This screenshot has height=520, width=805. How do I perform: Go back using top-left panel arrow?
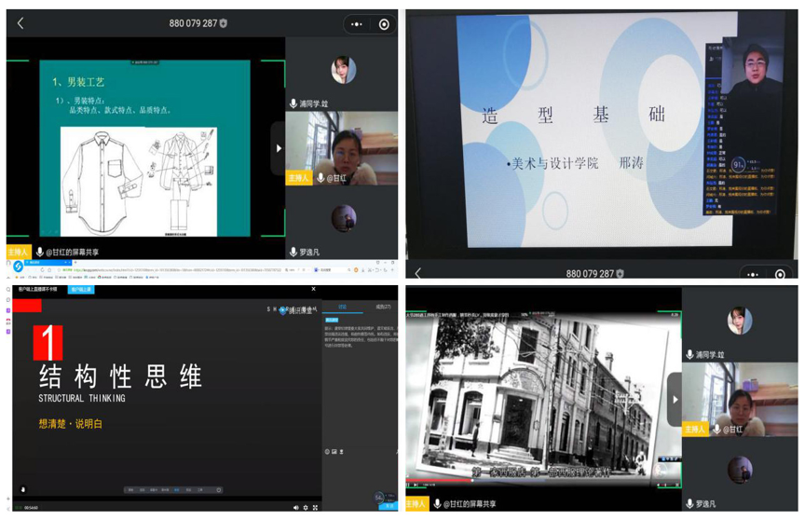20,23
